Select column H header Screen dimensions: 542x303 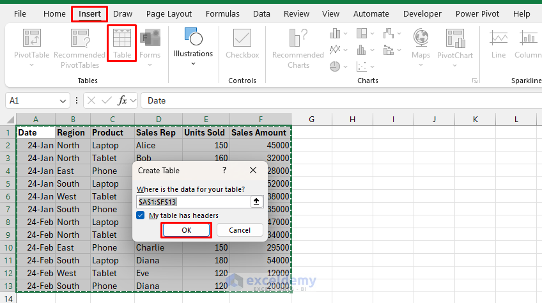point(352,120)
